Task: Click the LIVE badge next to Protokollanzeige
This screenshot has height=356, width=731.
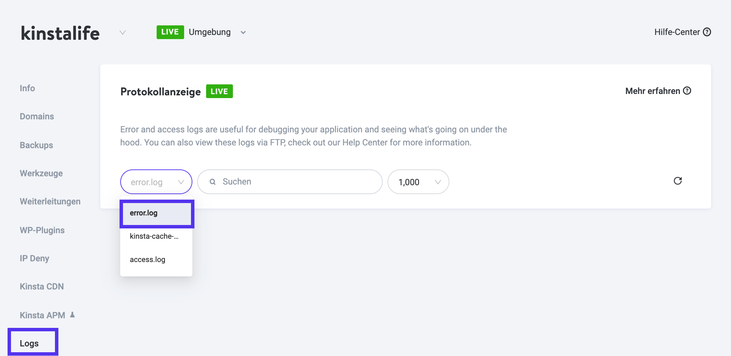Action: point(220,91)
